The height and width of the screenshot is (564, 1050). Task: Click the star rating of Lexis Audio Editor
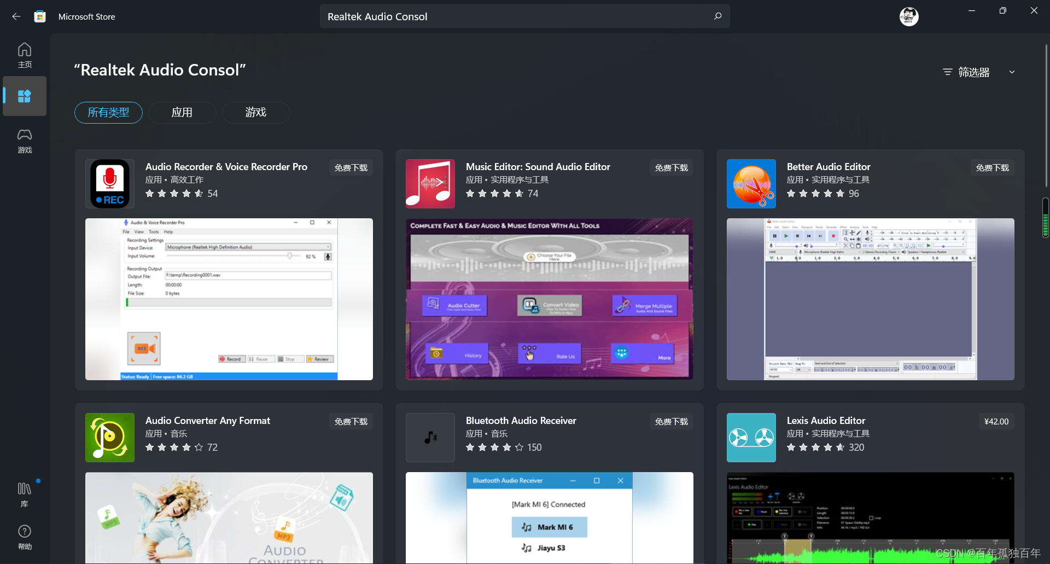pyautogui.click(x=815, y=447)
